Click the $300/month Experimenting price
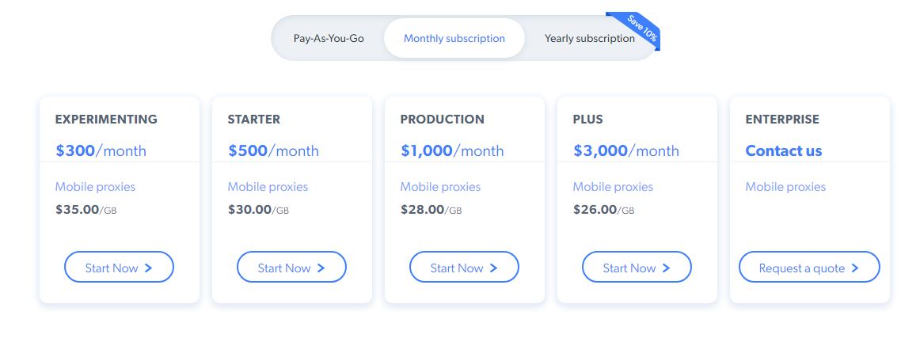This screenshot has height=342, width=920. 101,150
